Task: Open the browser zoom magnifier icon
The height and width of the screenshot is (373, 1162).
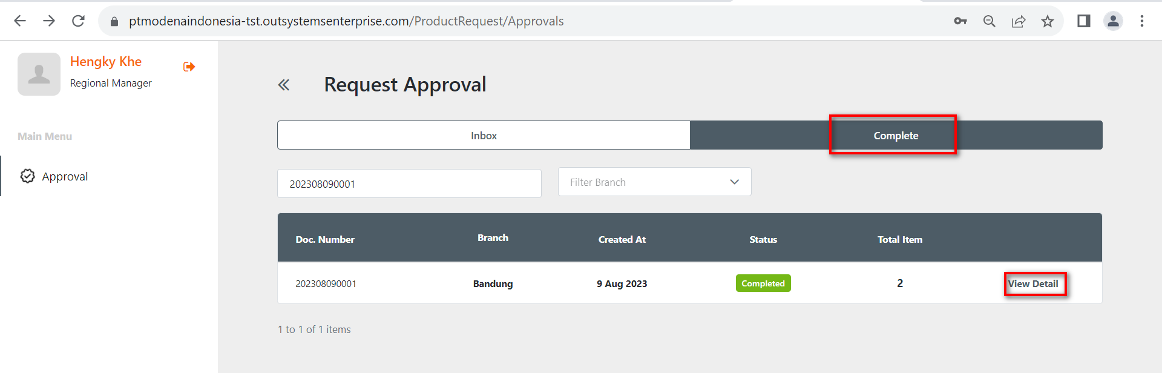Action: 990,21
